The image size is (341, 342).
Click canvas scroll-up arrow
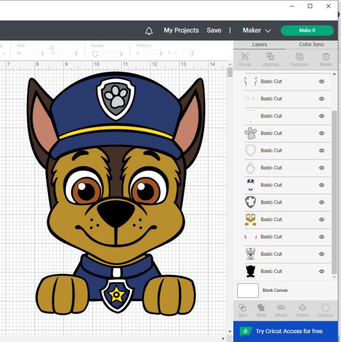(230, 64)
